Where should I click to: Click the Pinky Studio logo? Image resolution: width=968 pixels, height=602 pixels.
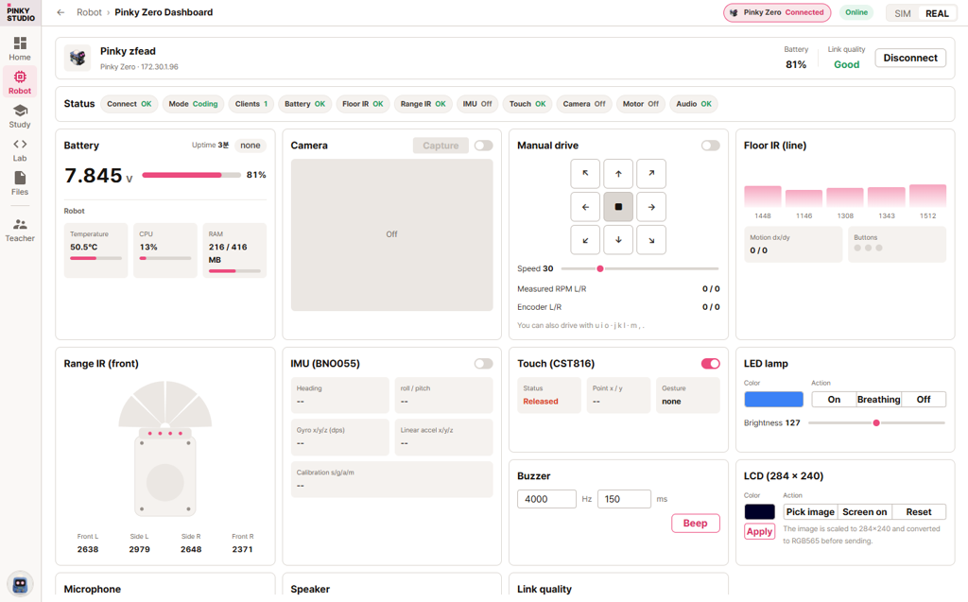coord(21,14)
